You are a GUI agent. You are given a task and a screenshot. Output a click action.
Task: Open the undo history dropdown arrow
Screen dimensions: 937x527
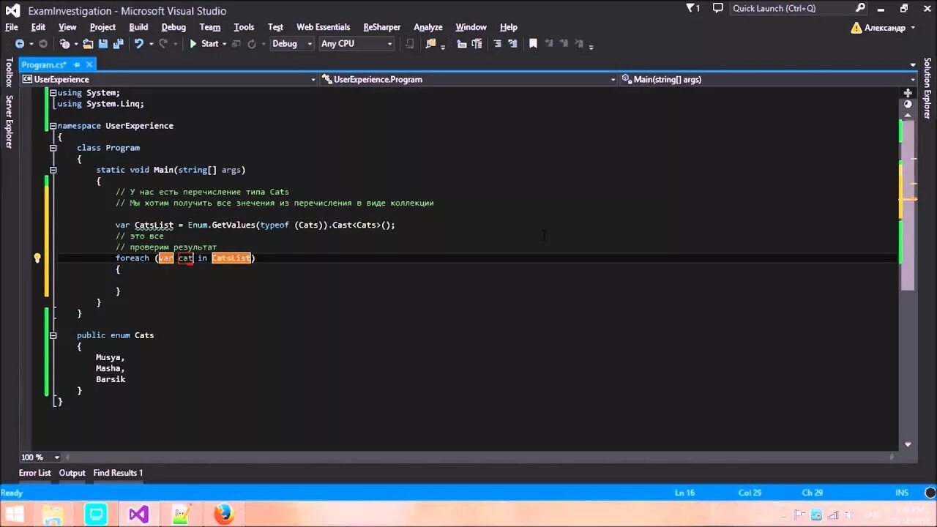(x=152, y=44)
